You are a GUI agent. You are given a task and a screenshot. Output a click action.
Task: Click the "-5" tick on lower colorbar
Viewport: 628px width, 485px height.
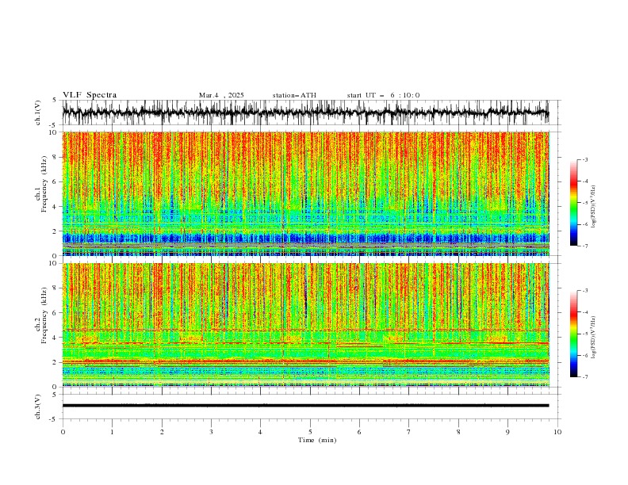click(585, 334)
